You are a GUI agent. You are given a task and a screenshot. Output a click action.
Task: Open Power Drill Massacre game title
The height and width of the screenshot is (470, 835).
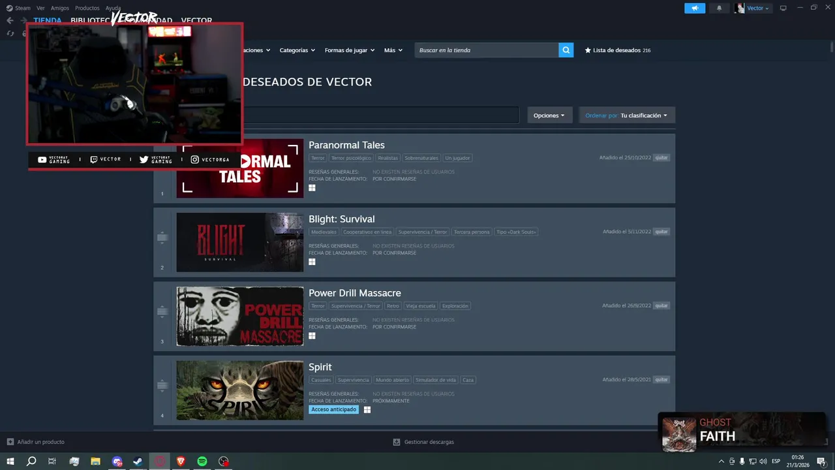coord(354,293)
